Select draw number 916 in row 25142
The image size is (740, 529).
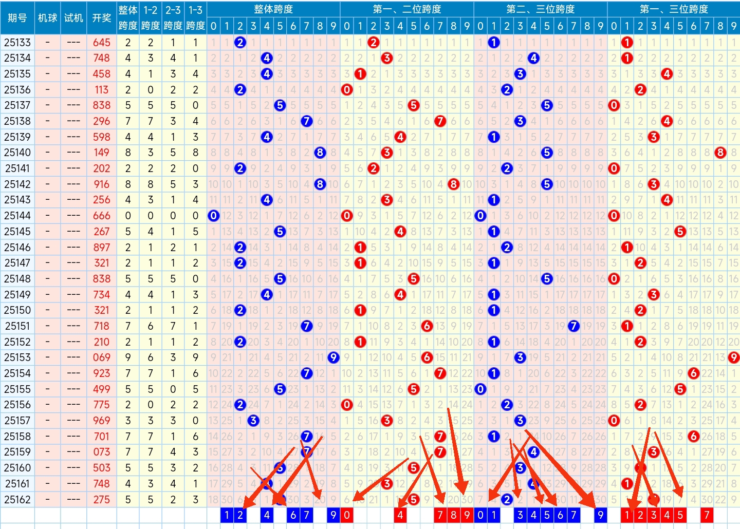pos(102,184)
